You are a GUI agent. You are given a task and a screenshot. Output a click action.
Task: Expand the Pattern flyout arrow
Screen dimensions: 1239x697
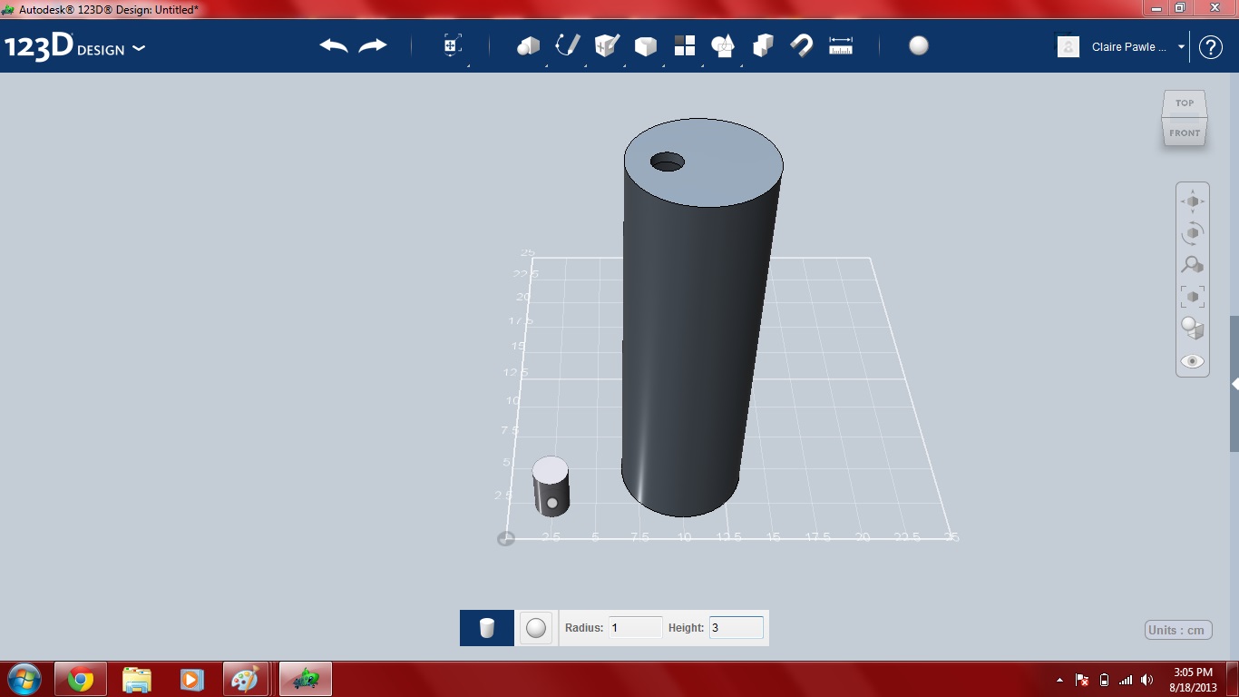tap(701, 65)
